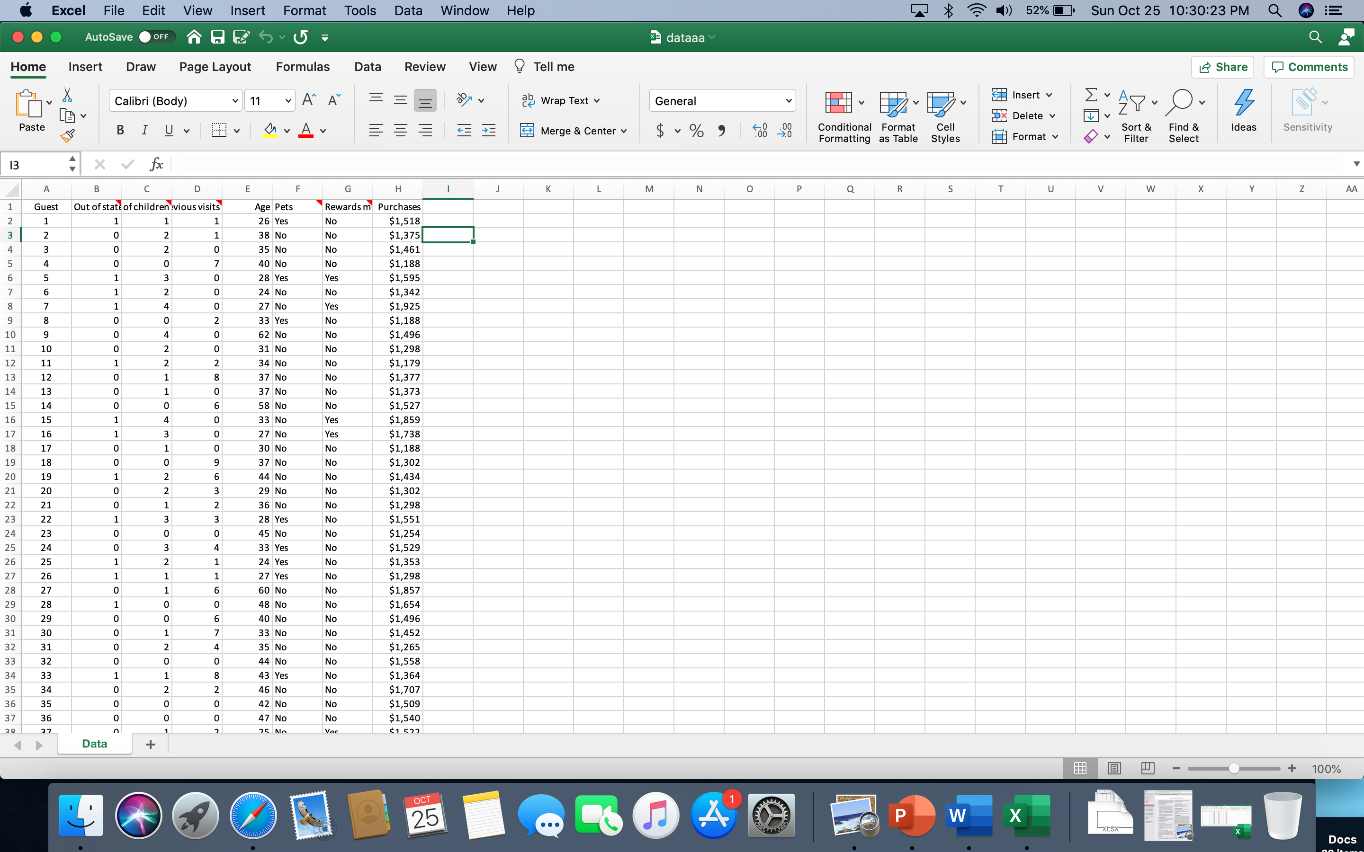Click the Conditional Formatting icon
Image resolution: width=1364 pixels, height=852 pixels.
click(838, 103)
